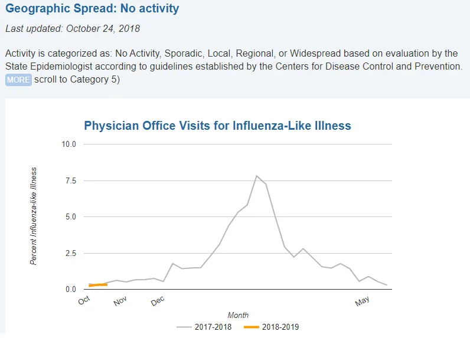Click the Dec label on the x-axis

158,301
